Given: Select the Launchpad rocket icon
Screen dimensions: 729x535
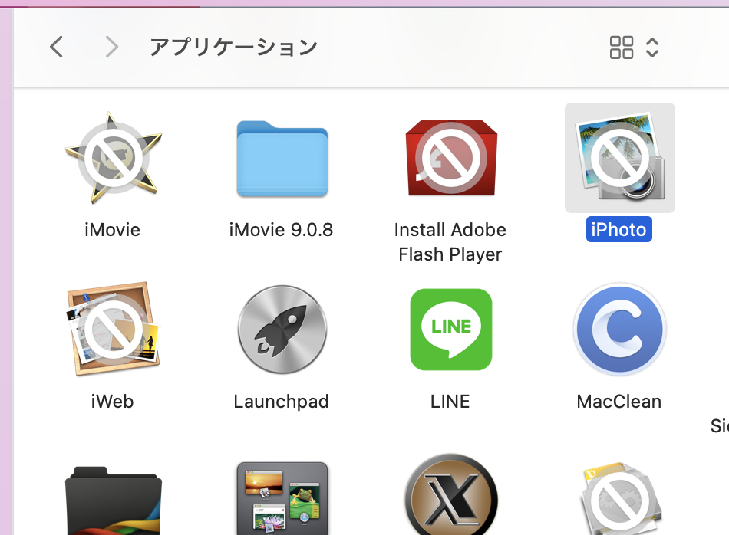Looking at the screenshot, I should click(282, 330).
